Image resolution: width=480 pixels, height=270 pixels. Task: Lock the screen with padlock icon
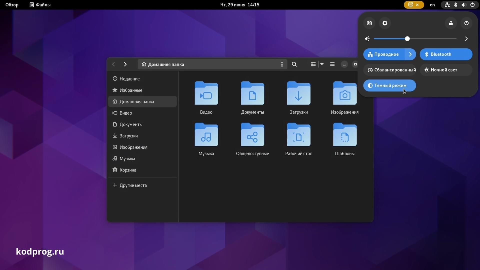[x=451, y=23]
